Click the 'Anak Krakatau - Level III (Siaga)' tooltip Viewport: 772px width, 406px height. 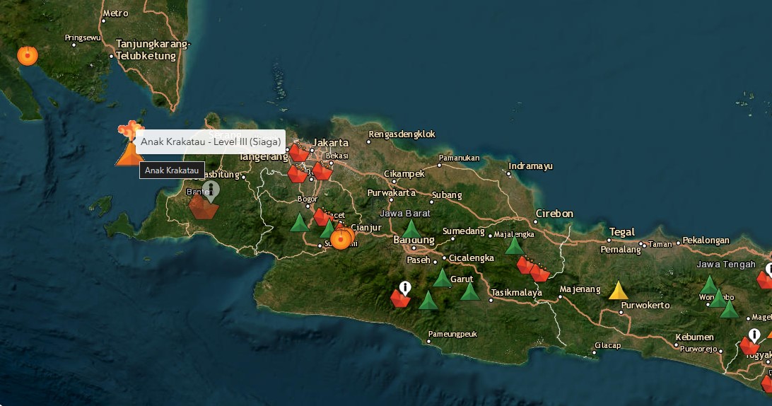click(x=210, y=142)
